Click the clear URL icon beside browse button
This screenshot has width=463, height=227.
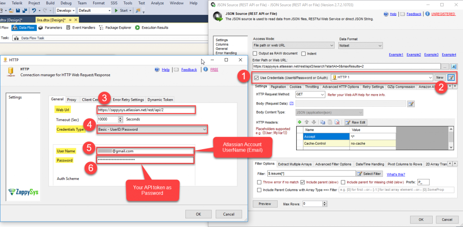tap(454, 66)
